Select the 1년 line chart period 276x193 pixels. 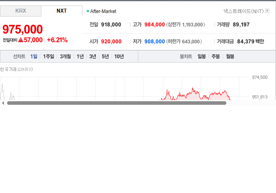(80, 56)
